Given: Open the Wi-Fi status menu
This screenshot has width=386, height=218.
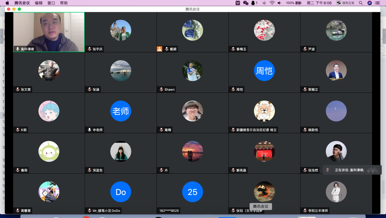Looking at the screenshot, I should coord(272,3).
